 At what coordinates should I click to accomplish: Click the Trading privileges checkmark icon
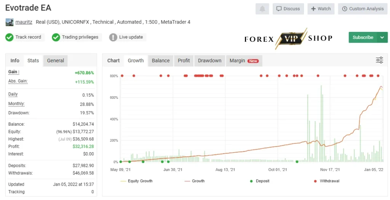(x=56, y=38)
